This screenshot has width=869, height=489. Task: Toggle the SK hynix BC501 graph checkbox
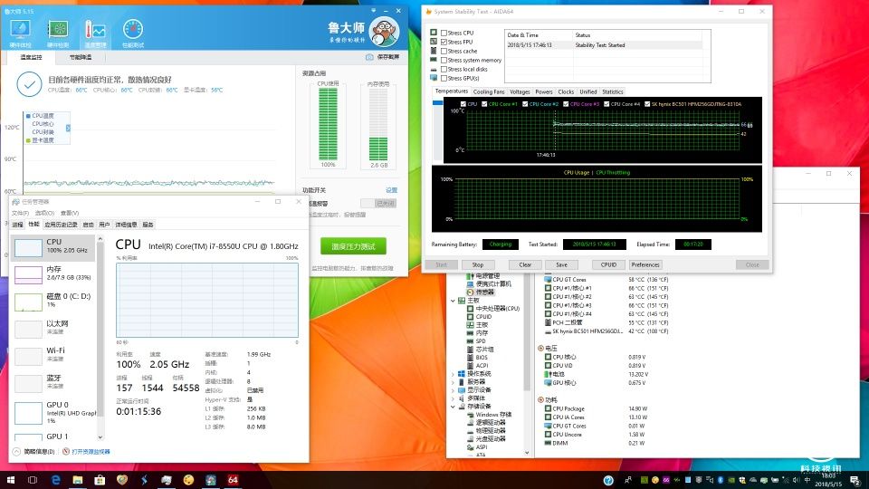coord(647,103)
